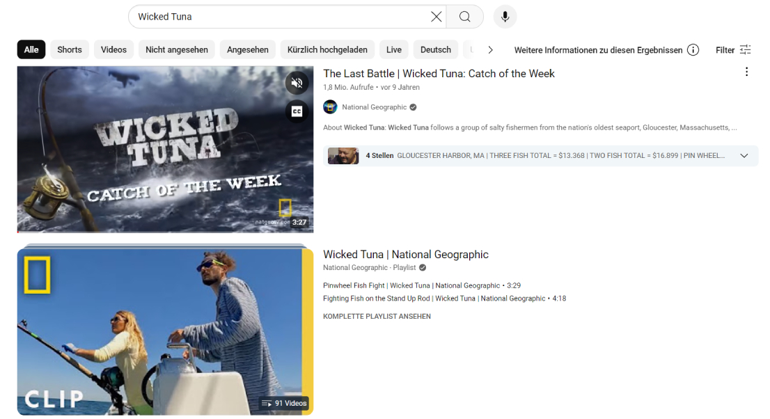This screenshot has width=770, height=419.
Task: Open the three-dot menu for The Last Battle
Action: point(746,72)
